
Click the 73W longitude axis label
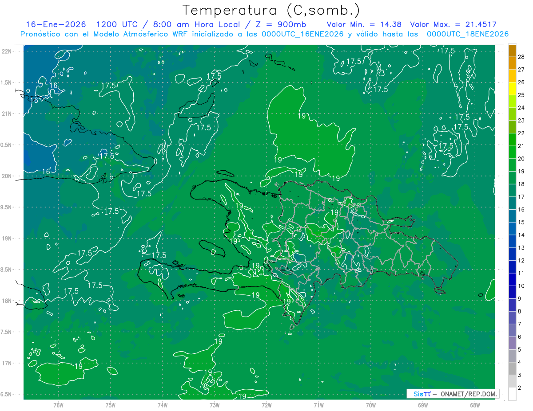215,405
